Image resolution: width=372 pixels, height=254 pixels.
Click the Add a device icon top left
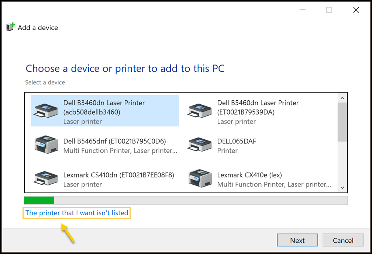10,27
